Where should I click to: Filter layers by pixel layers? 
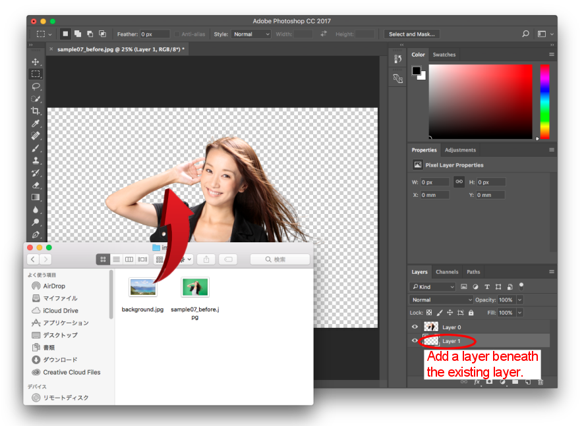coord(463,287)
